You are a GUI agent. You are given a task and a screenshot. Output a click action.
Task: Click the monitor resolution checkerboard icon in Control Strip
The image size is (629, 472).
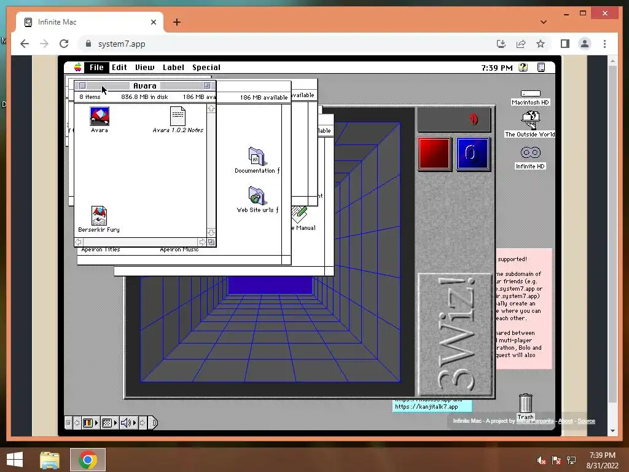pyautogui.click(x=107, y=423)
